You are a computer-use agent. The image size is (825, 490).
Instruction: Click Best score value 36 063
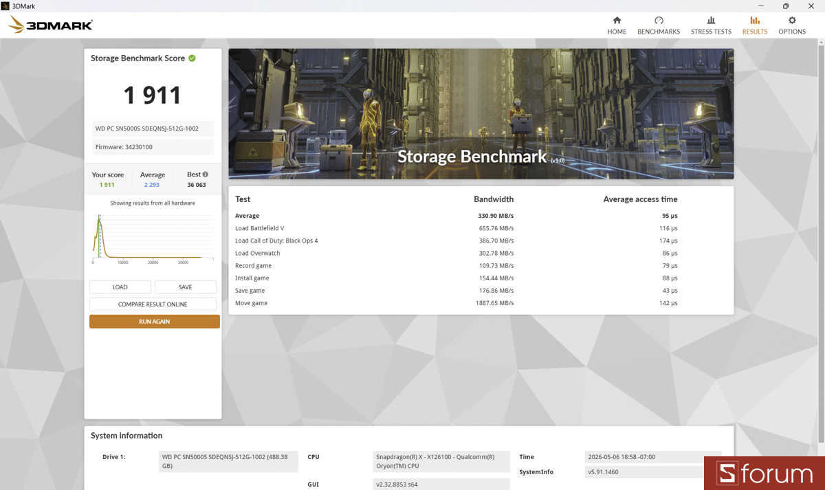point(197,185)
